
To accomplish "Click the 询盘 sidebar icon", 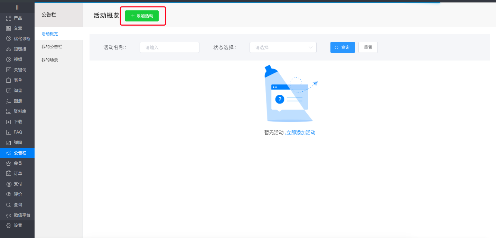I will click(15, 90).
